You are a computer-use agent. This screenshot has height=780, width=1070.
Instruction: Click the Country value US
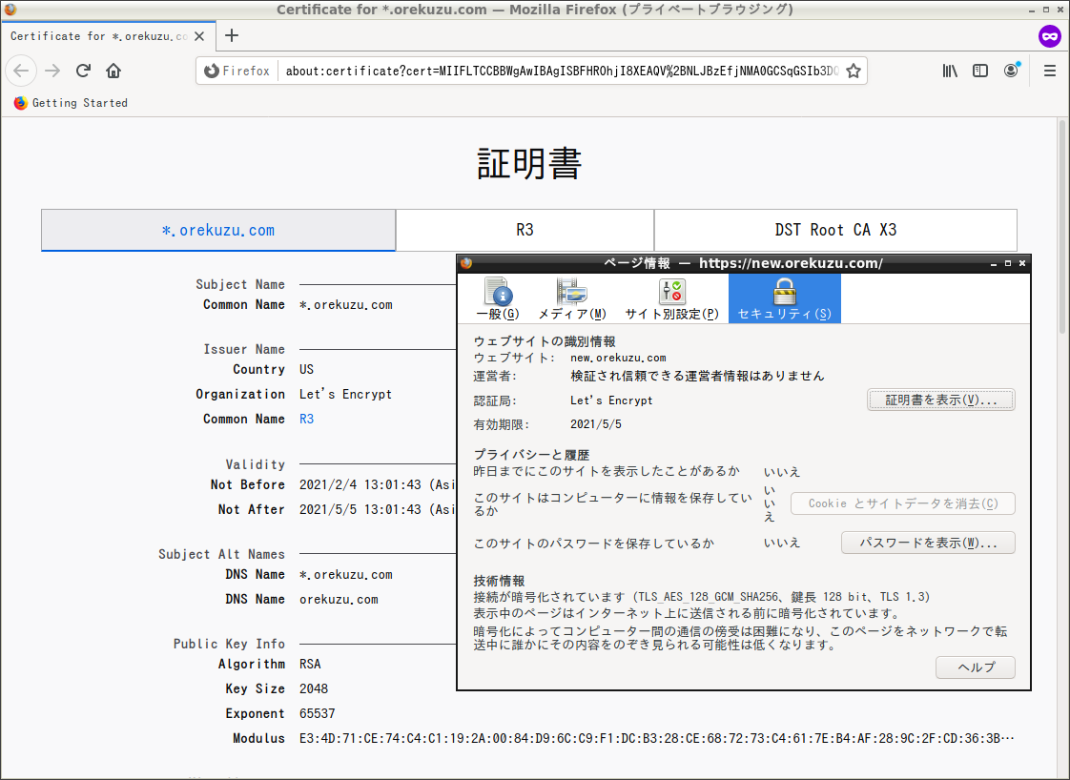(306, 369)
